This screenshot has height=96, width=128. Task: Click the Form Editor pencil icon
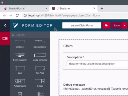16,26
